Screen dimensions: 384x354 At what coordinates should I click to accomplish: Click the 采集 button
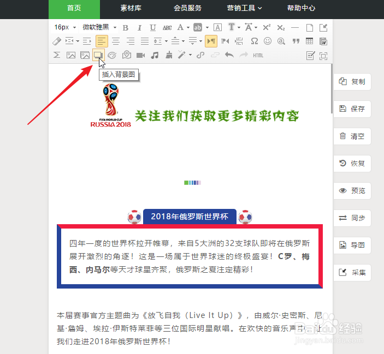[352, 273]
